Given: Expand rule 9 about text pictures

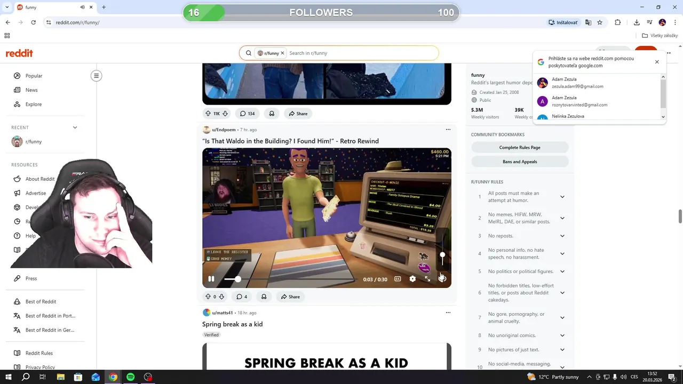Looking at the screenshot, I should click(562, 350).
